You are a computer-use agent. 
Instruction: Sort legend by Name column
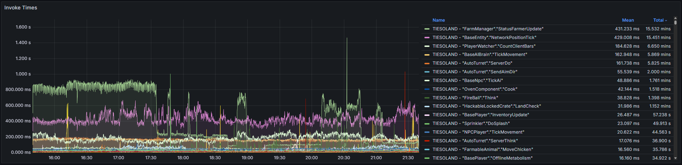click(x=439, y=20)
